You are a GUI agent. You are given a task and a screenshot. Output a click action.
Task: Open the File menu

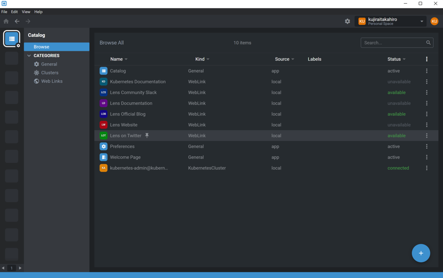point(4,12)
